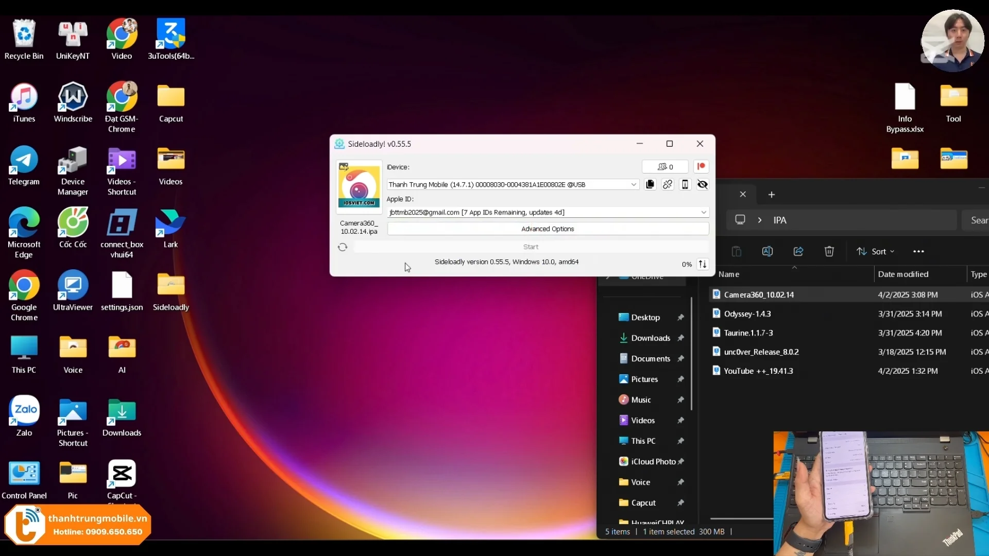Image resolution: width=989 pixels, height=556 pixels.
Task: Click the phone device icon in Sideloadly
Action: pos(685,184)
